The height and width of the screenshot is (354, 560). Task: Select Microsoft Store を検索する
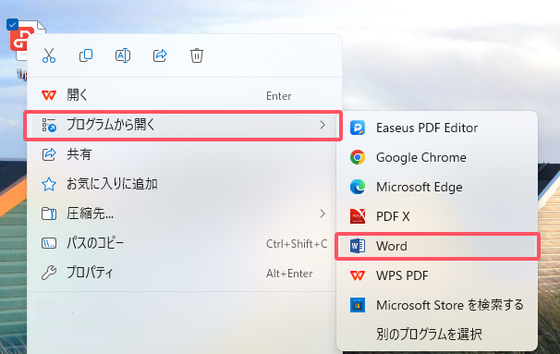(437, 305)
